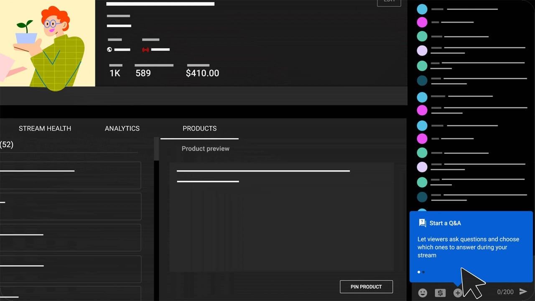The image size is (535, 301).
Task: Click the Q&A icon in blue tooltip
Action: (x=422, y=223)
